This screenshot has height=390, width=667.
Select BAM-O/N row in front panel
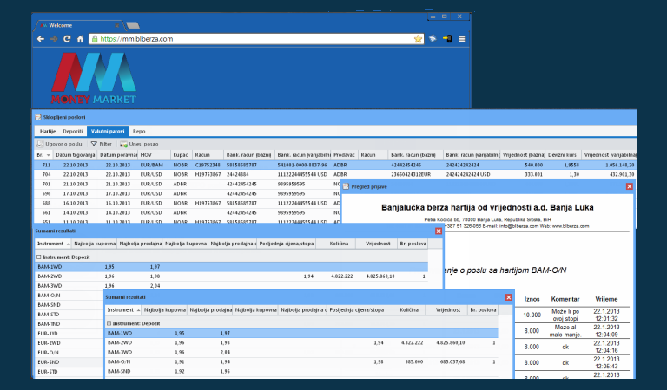[301, 362]
